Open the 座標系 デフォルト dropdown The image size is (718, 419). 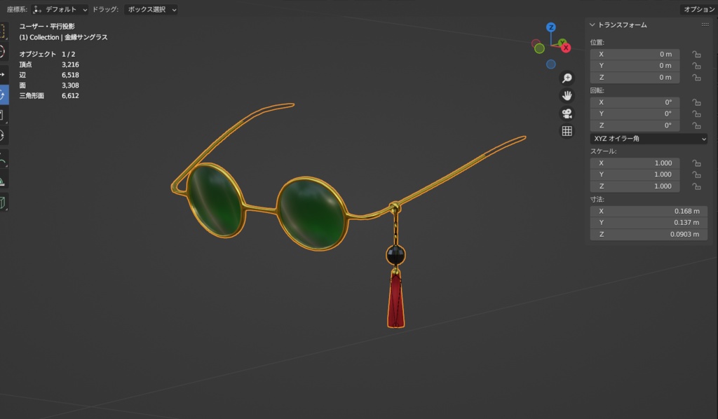(x=60, y=9)
